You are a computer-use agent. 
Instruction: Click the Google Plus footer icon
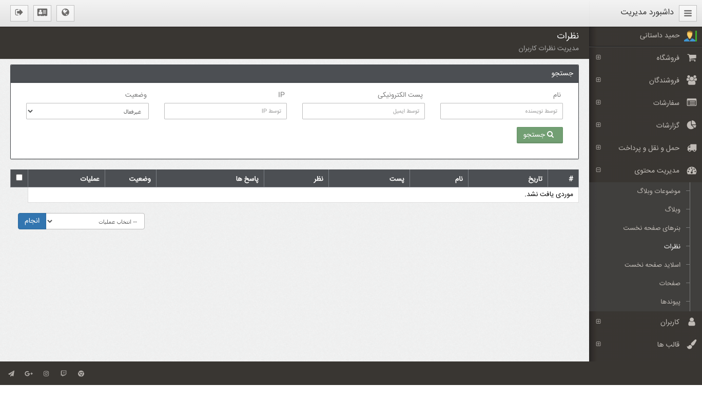[x=29, y=374]
